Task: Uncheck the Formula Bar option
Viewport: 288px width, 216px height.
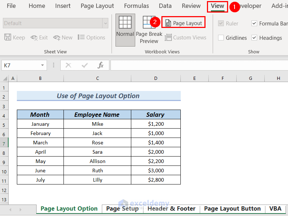Action: pyautogui.click(x=254, y=23)
